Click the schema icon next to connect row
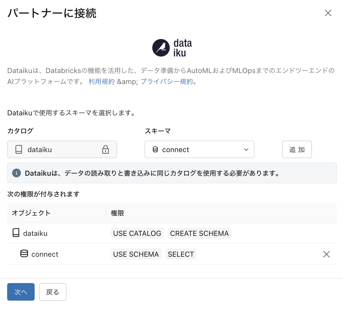This screenshot has width=343, height=313. pyautogui.click(x=24, y=254)
